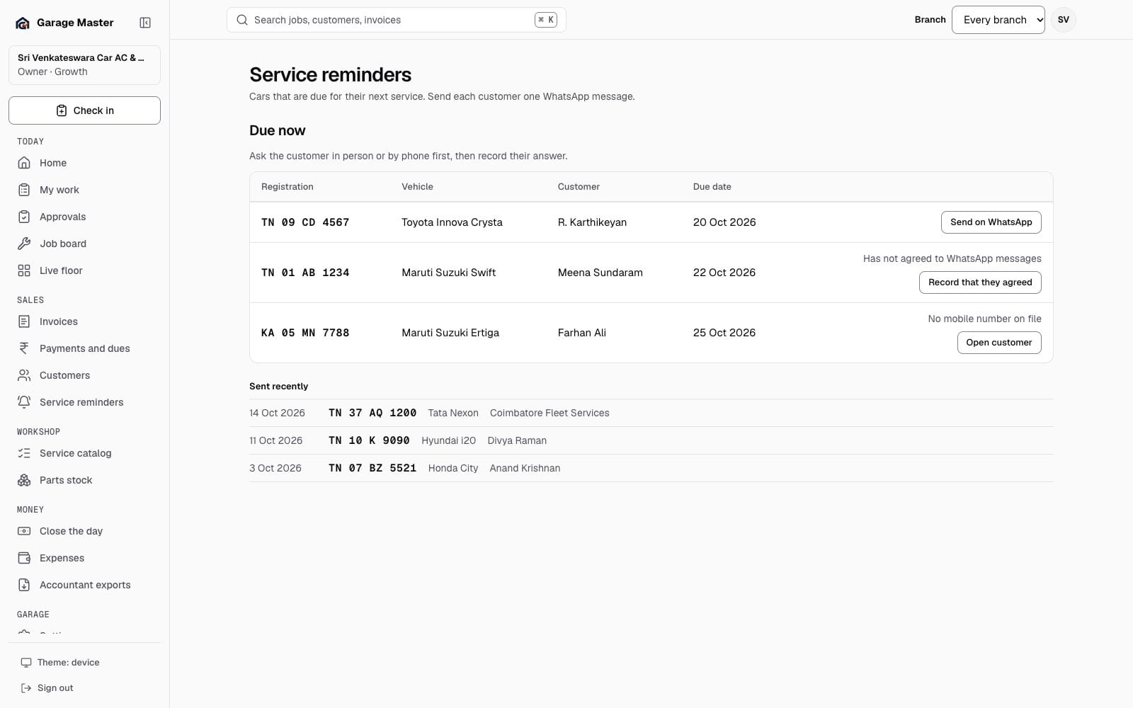Click the Service reminders bell icon
This screenshot has height=708, width=1133.
[24, 402]
